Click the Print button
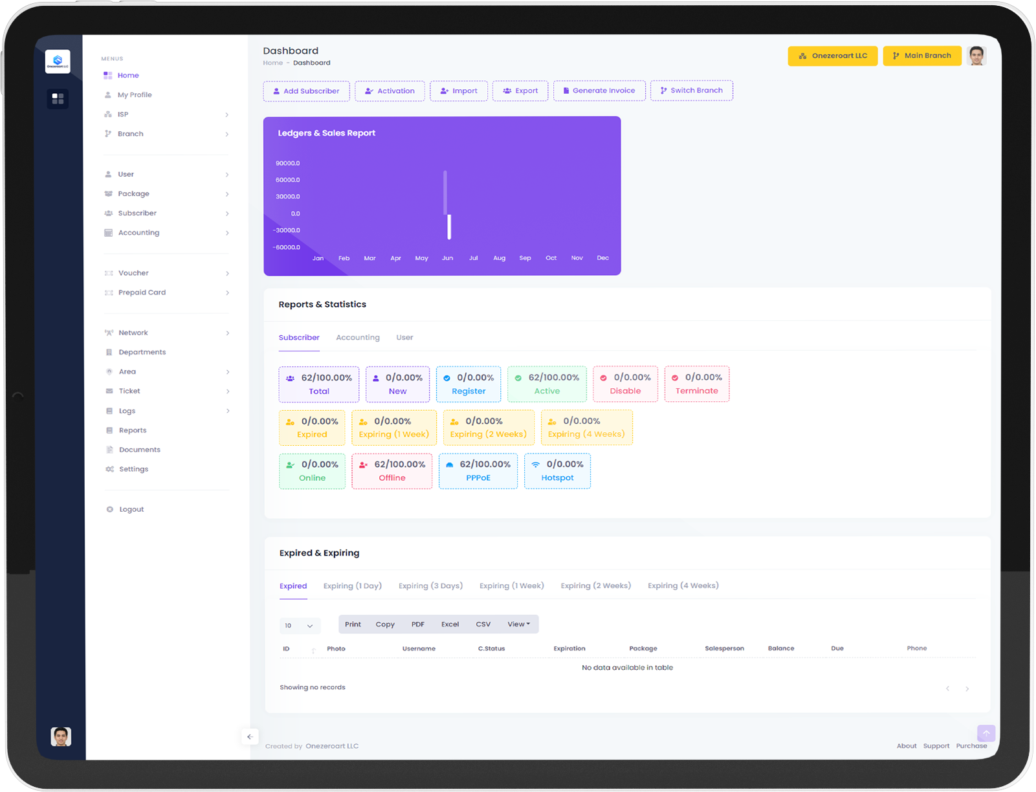Image resolution: width=1036 pixels, height=792 pixels. pos(353,624)
